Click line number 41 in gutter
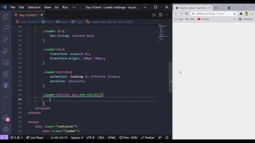The image size is (255, 143). (20, 77)
